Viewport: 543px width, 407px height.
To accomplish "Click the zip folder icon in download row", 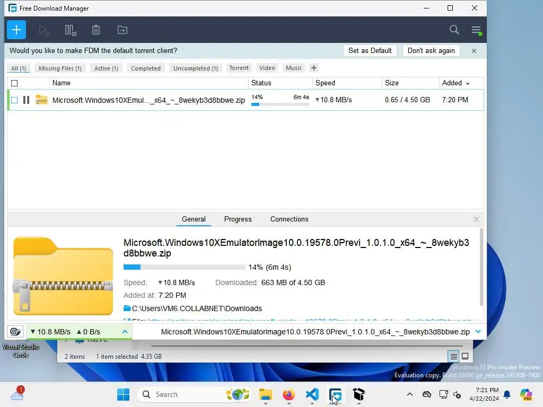I will [41, 100].
